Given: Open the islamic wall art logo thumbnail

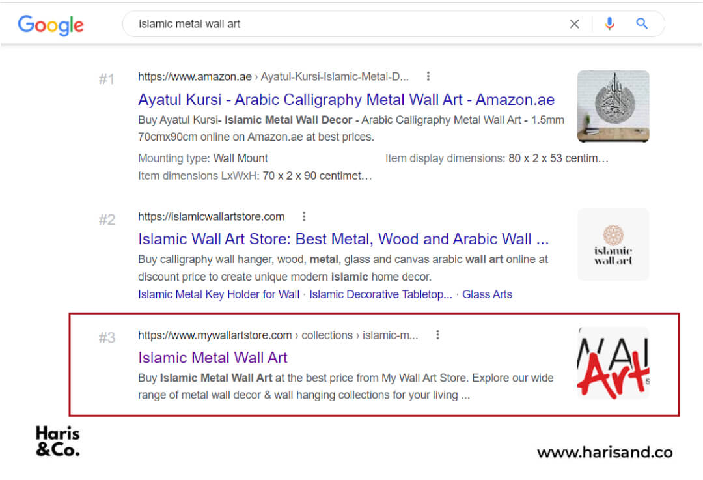Looking at the screenshot, I should [x=613, y=244].
